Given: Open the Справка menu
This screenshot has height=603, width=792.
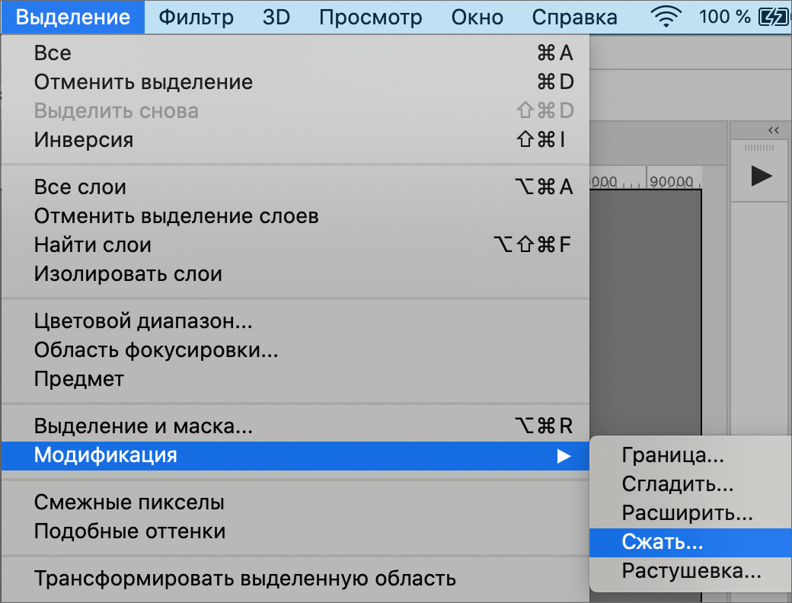Looking at the screenshot, I should tap(573, 17).
